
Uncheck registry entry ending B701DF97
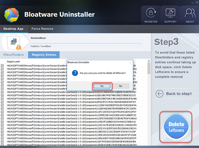[x=2, y=112]
